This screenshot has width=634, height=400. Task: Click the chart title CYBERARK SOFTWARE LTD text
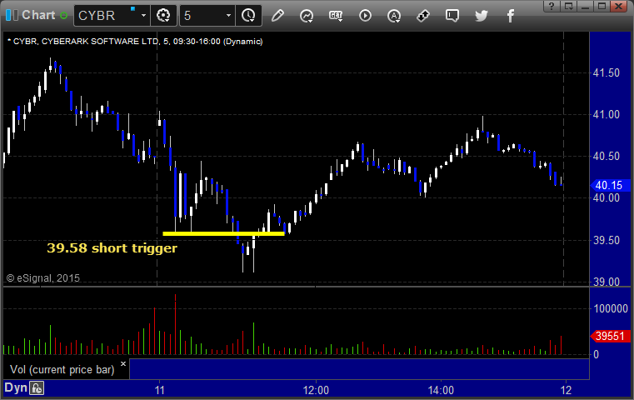click(x=100, y=42)
